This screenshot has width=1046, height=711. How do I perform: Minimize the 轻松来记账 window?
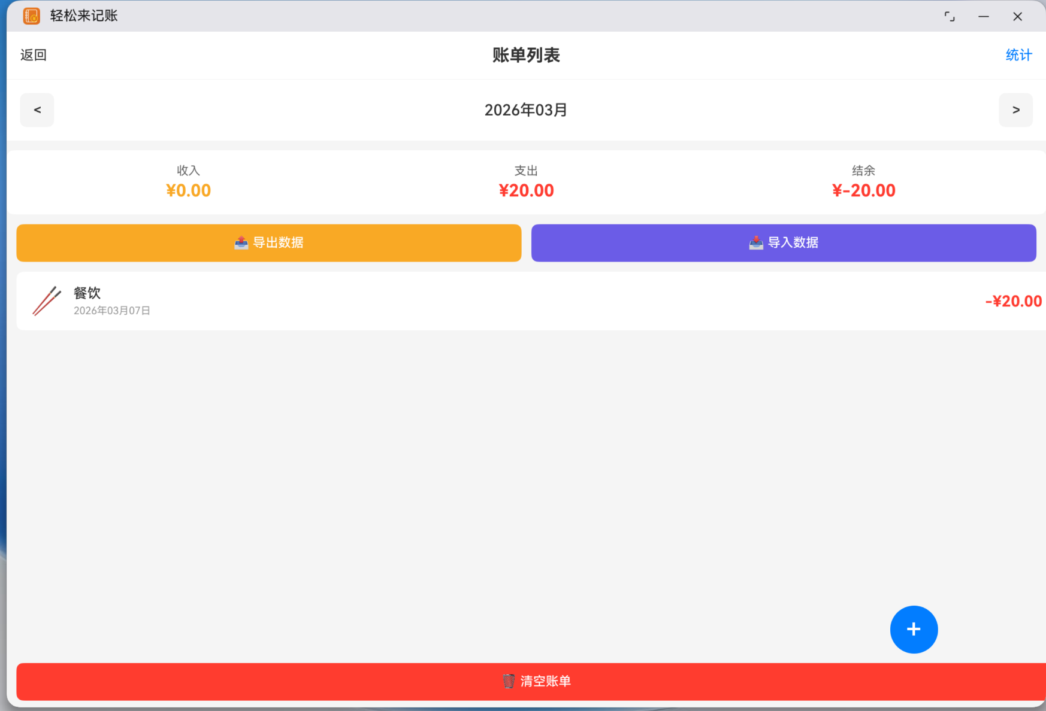[984, 17]
